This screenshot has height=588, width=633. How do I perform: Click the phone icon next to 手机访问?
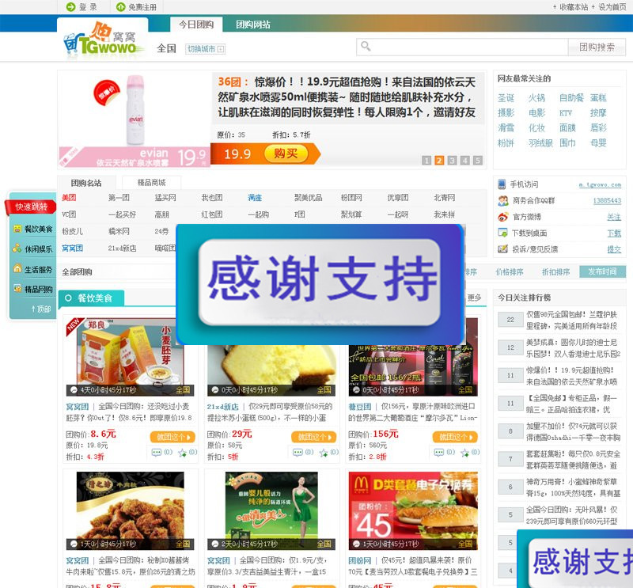pos(502,184)
